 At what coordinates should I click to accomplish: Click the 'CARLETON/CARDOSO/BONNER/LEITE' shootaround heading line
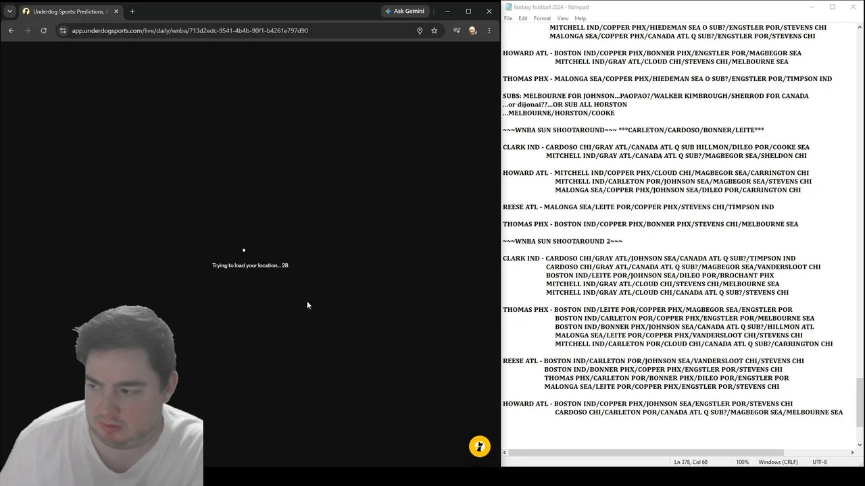(633, 130)
